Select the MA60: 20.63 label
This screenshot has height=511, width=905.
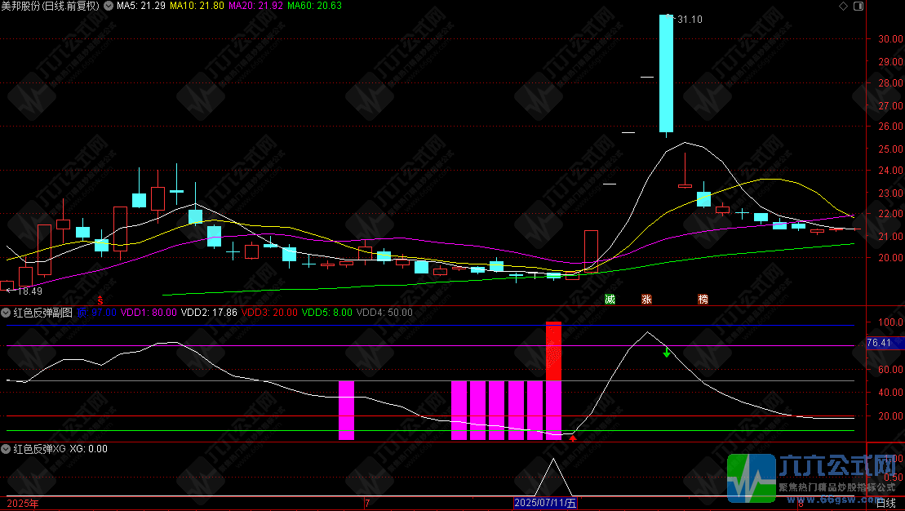(314, 6)
